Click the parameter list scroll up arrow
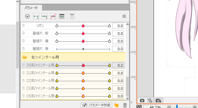The width and height of the screenshot is (198, 108). click(x=127, y=24)
